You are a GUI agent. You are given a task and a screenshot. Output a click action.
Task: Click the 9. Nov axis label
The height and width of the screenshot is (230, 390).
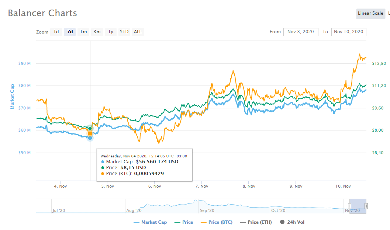pos(296,186)
